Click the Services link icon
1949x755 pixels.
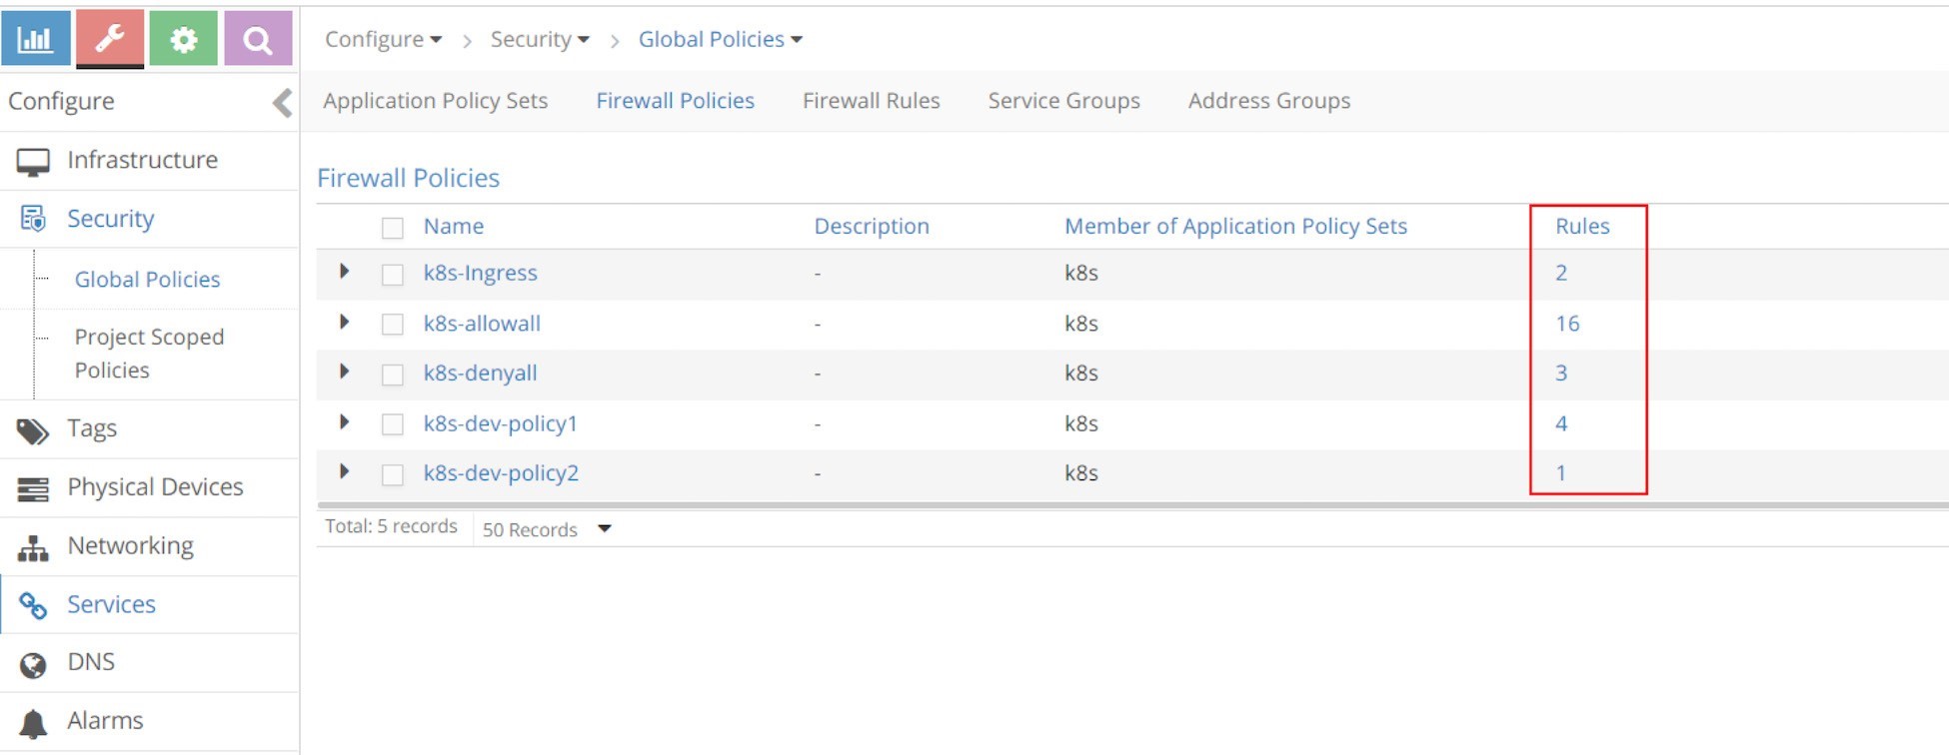click(x=33, y=605)
